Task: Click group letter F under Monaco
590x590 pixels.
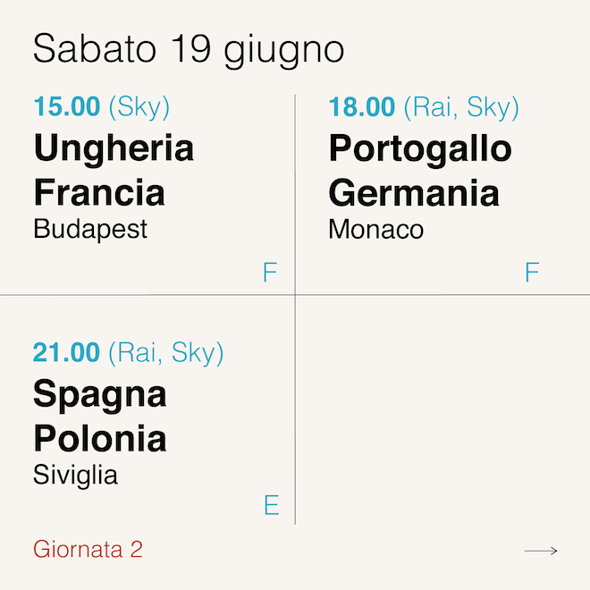Action: pos(532,273)
